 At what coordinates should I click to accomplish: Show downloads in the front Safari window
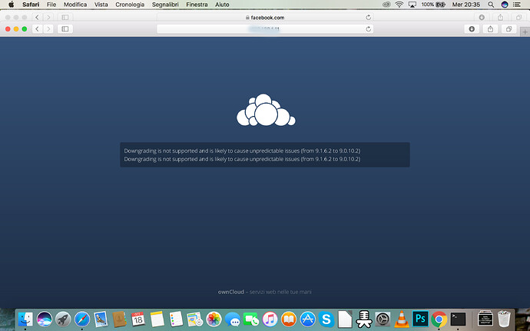472,29
